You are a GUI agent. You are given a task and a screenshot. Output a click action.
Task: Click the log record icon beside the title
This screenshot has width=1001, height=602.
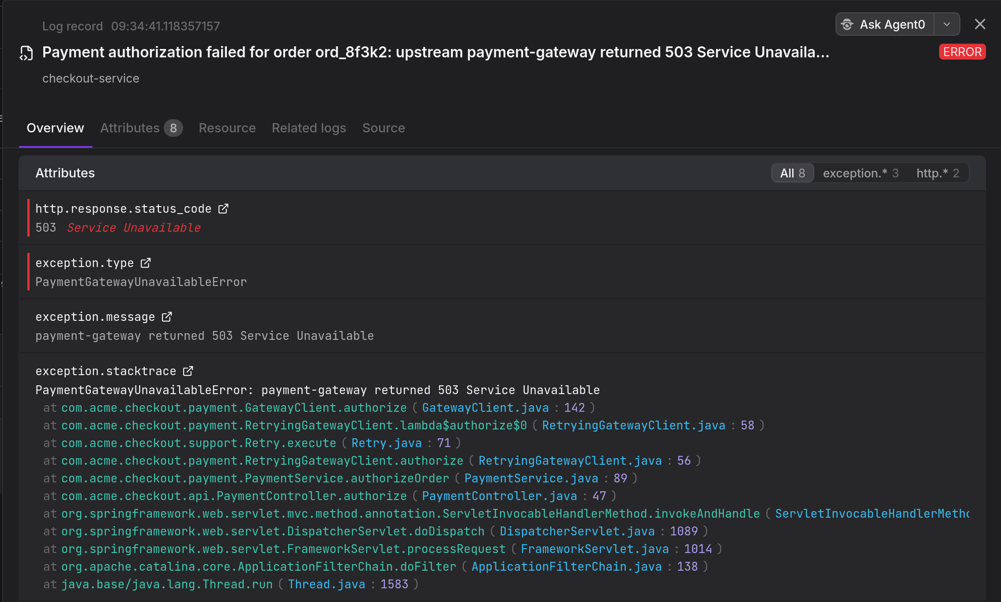pos(26,53)
